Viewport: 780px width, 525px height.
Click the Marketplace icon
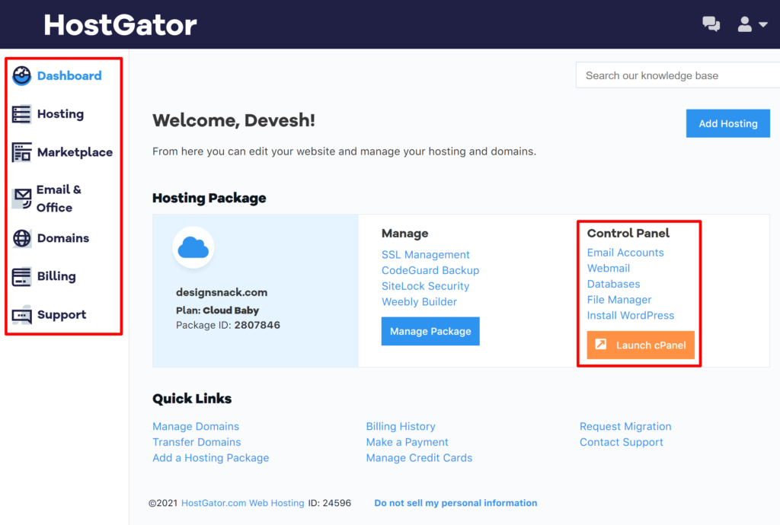pyautogui.click(x=21, y=151)
